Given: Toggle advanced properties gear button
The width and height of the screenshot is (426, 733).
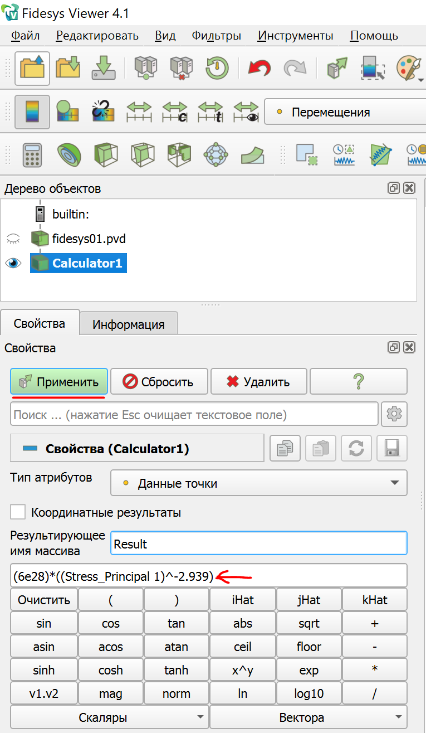Looking at the screenshot, I should point(394,414).
